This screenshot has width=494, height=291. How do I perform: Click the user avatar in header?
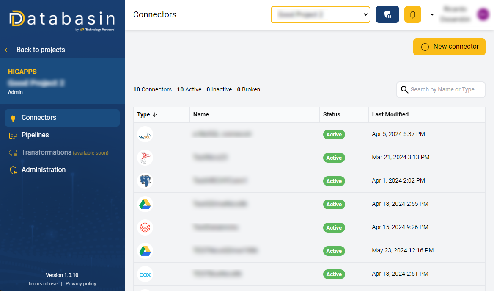click(483, 14)
